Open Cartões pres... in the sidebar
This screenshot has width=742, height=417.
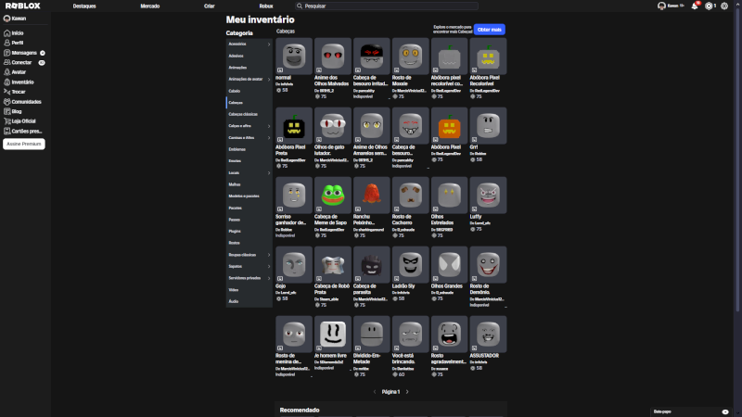tap(27, 131)
